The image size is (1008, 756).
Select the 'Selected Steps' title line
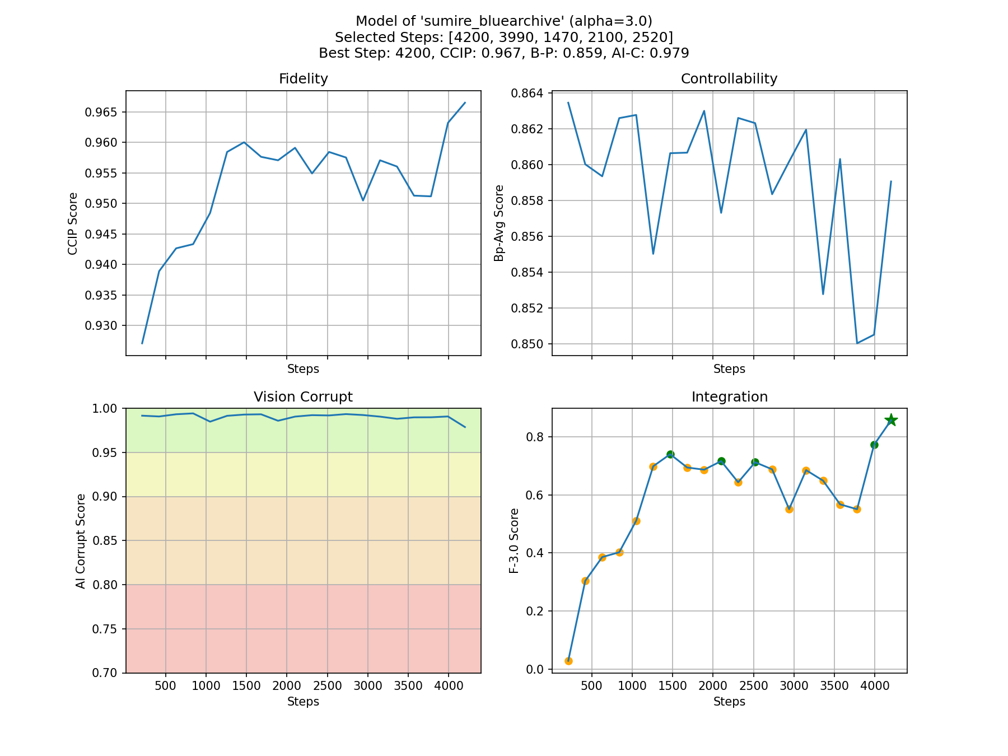pos(504,38)
